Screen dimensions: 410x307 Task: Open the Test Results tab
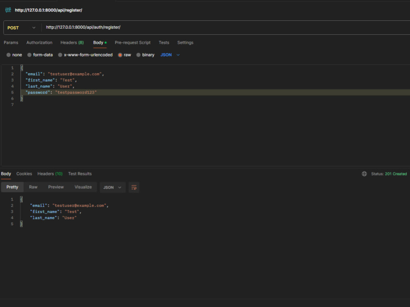(80, 174)
